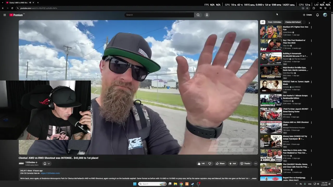The width and height of the screenshot is (333, 187).
Task: Click the main video player
Action: click(138, 87)
